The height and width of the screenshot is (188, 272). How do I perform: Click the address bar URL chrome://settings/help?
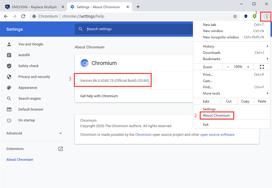[83, 16]
